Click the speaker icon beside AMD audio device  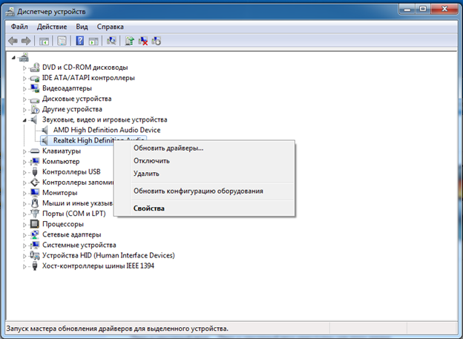(x=46, y=130)
